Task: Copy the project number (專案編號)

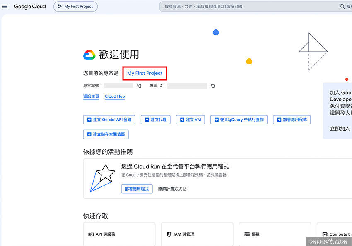Action: 140,86
